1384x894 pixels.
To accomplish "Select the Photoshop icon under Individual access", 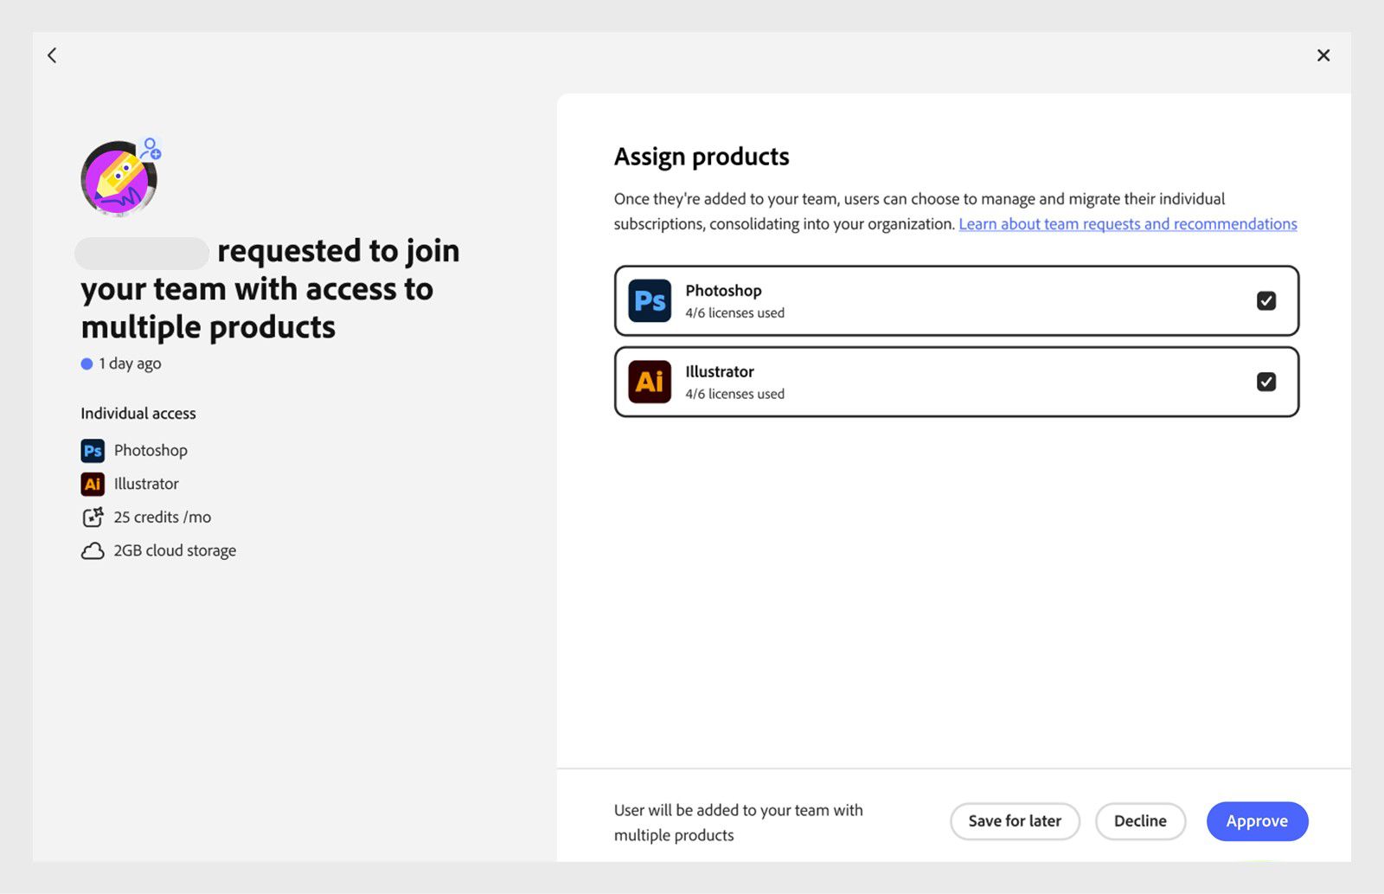I will (x=93, y=450).
